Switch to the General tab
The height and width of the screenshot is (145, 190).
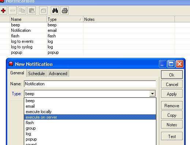point(17,73)
